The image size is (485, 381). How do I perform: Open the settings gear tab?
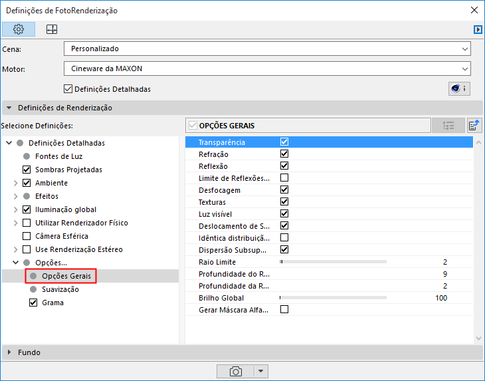[x=19, y=29]
